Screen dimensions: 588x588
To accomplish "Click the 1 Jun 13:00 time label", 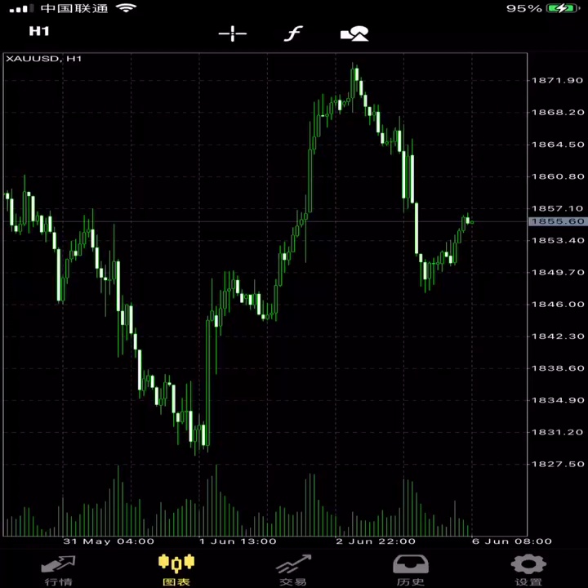I will coord(238,541).
